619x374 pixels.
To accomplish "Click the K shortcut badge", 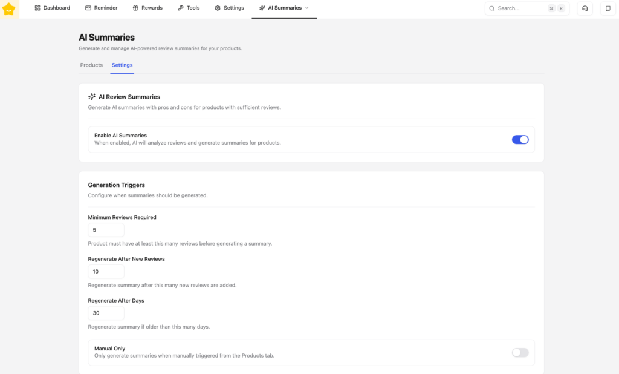I will (x=561, y=8).
